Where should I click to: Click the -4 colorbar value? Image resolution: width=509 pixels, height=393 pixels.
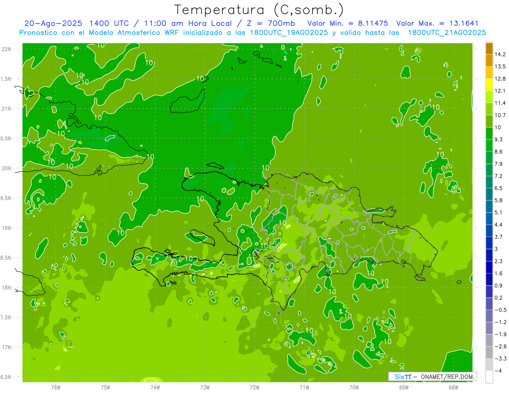pos(498,371)
